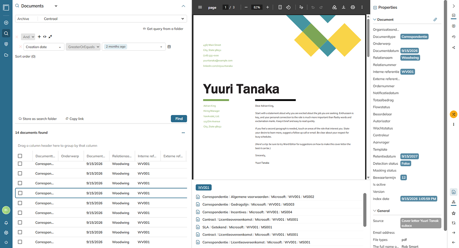Open results options three-dots menu
This screenshot has height=248, width=459.
[x=183, y=133]
